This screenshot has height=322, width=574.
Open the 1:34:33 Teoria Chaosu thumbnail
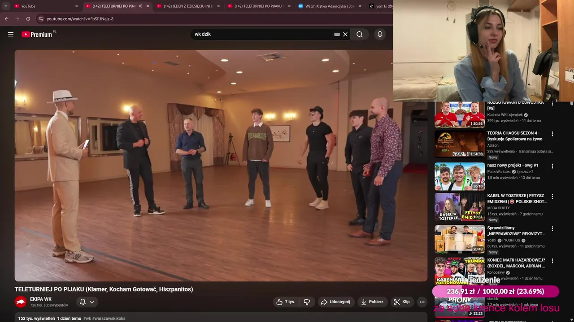click(460, 144)
